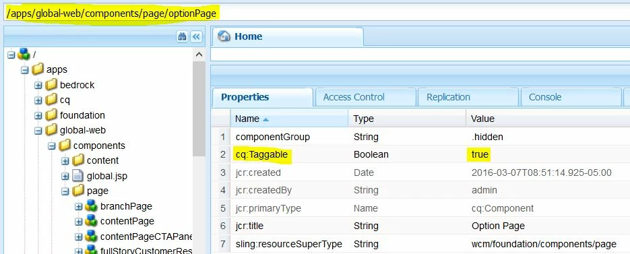Click the '.hidden' value cell

click(x=487, y=137)
